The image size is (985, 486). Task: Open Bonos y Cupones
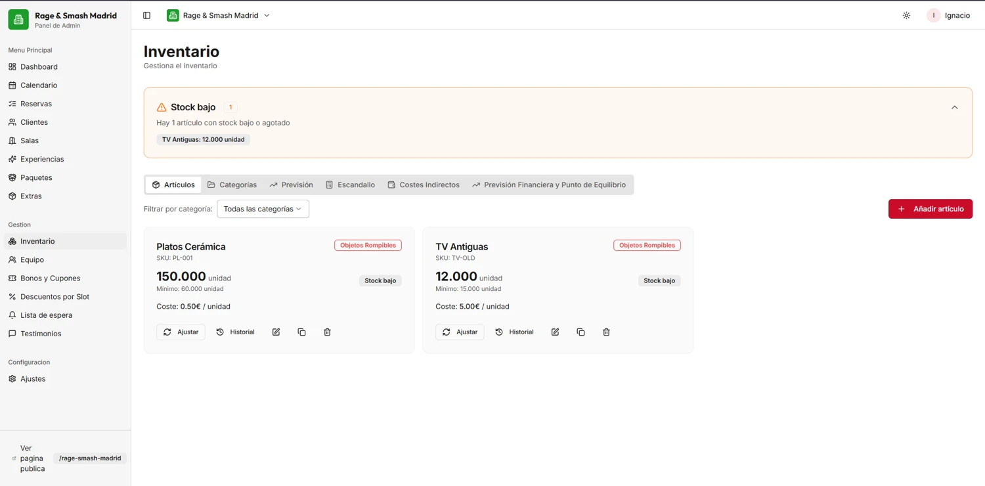[65, 278]
